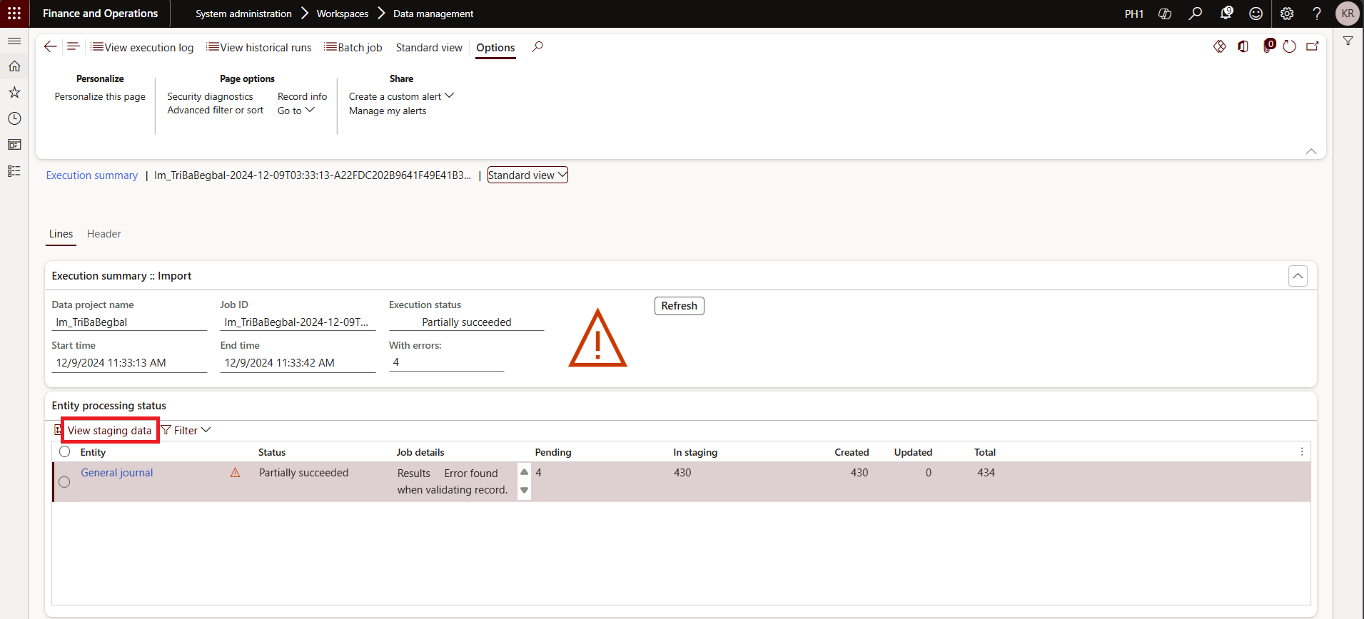This screenshot has height=619, width=1364.
Task: Open the General journal entity link
Action: 117,473
